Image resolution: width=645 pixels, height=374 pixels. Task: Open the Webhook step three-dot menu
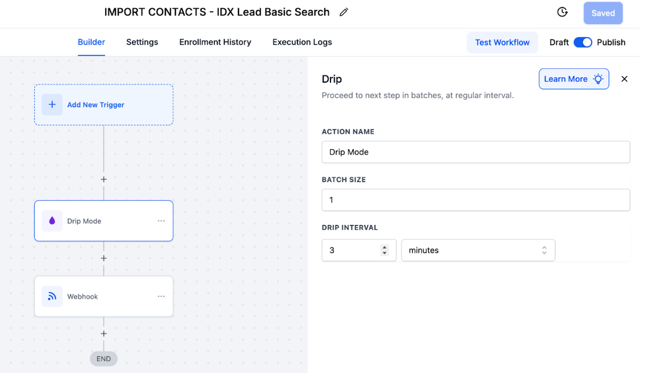pyautogui.click(x=161, y=297)
